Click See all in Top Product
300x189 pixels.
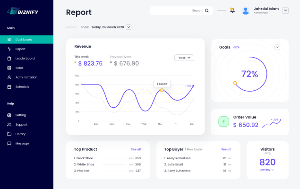point(136,149)
